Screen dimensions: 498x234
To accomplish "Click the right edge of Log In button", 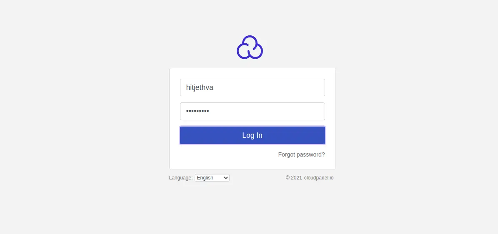I will (321, 135).
